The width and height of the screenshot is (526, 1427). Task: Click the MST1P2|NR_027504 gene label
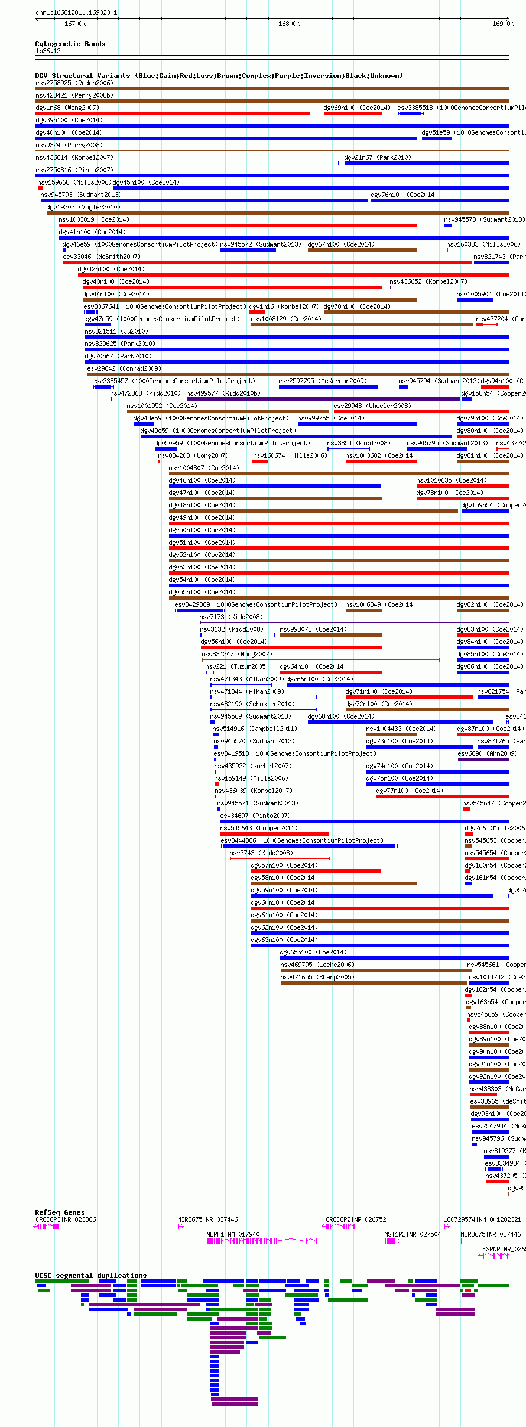click(413, 1234)
